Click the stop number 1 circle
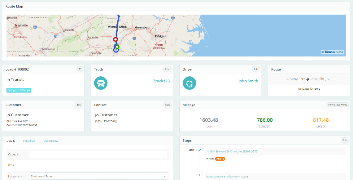 [x=200, y=175]
